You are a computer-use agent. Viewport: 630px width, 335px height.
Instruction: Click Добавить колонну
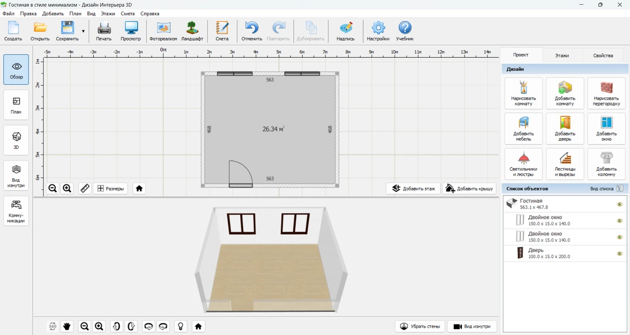[x=606, y=164]
